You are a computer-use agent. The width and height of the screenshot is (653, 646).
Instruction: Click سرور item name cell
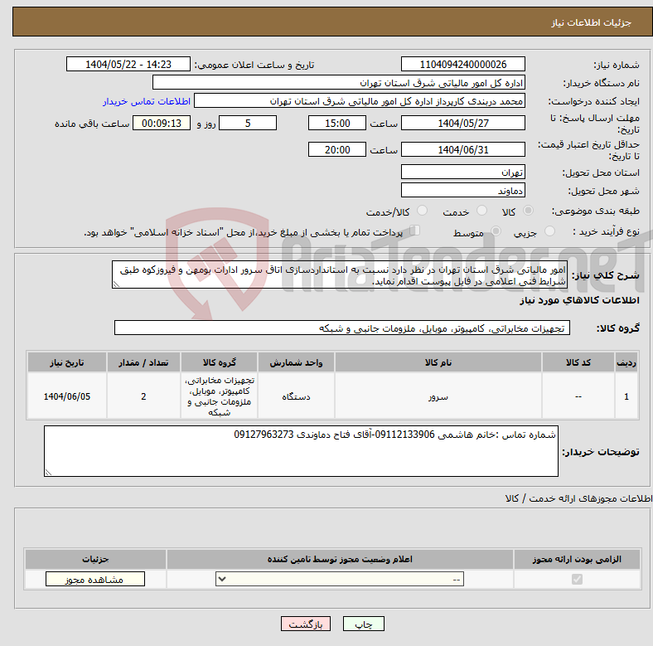click(x=438, y=396)
